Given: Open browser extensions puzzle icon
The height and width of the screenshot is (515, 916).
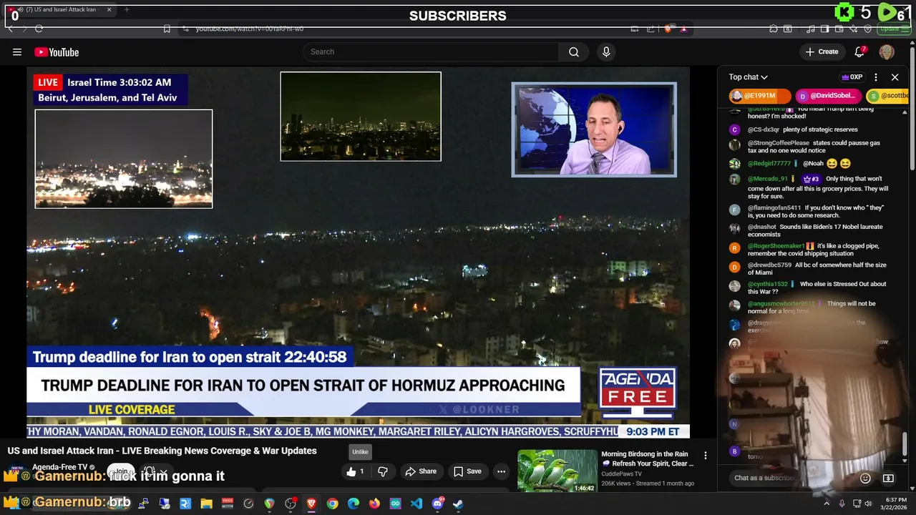Looking at the screenshot, I should [x=774, y=29].
